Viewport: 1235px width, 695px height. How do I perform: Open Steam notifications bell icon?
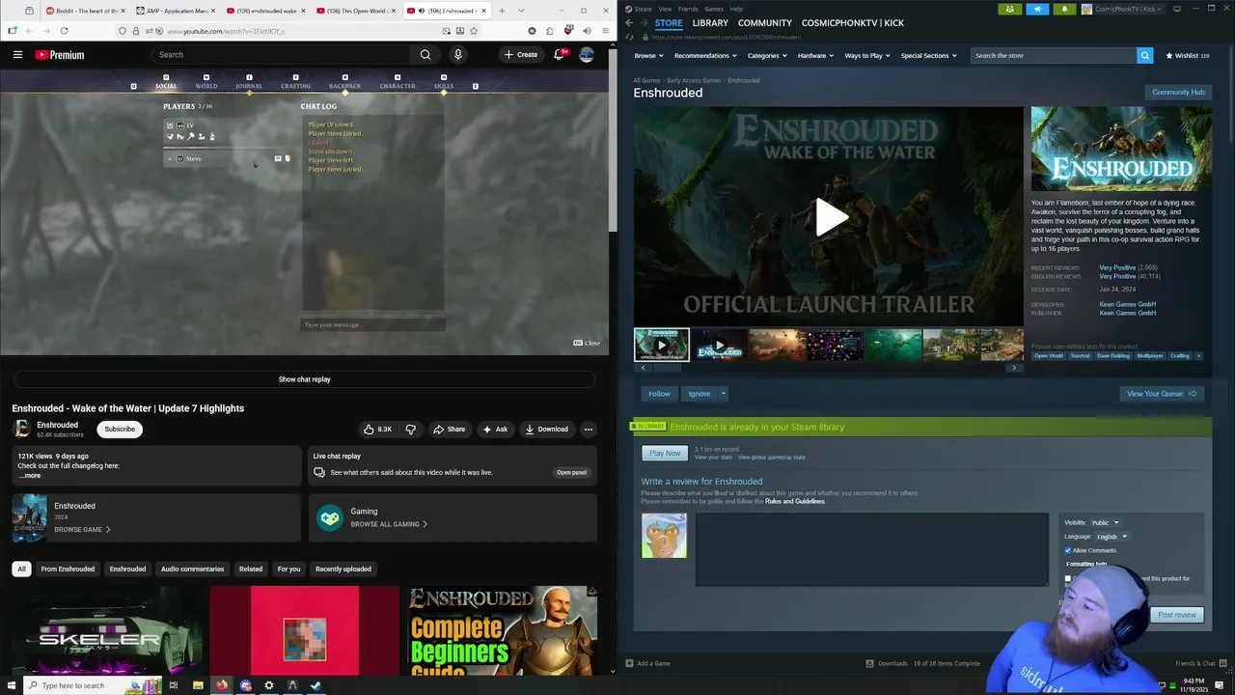point(1064,9)
